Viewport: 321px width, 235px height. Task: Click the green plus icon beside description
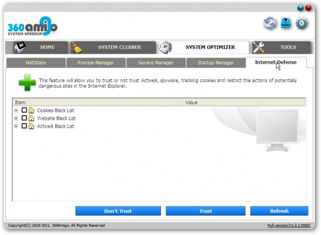point(27,83)
